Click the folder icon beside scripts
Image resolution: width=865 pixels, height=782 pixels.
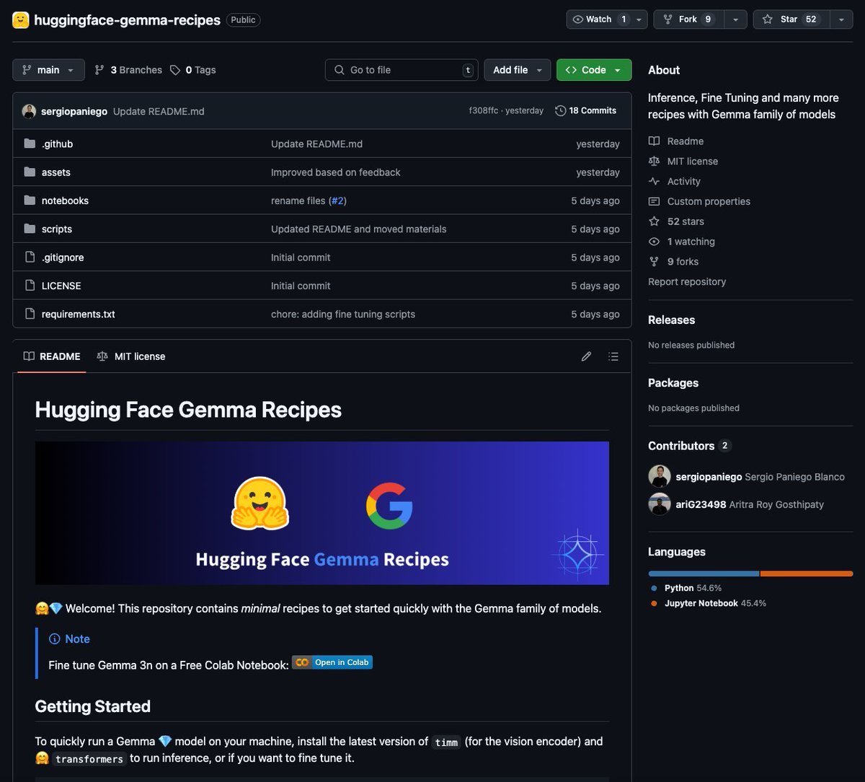[x=30, y=229]
